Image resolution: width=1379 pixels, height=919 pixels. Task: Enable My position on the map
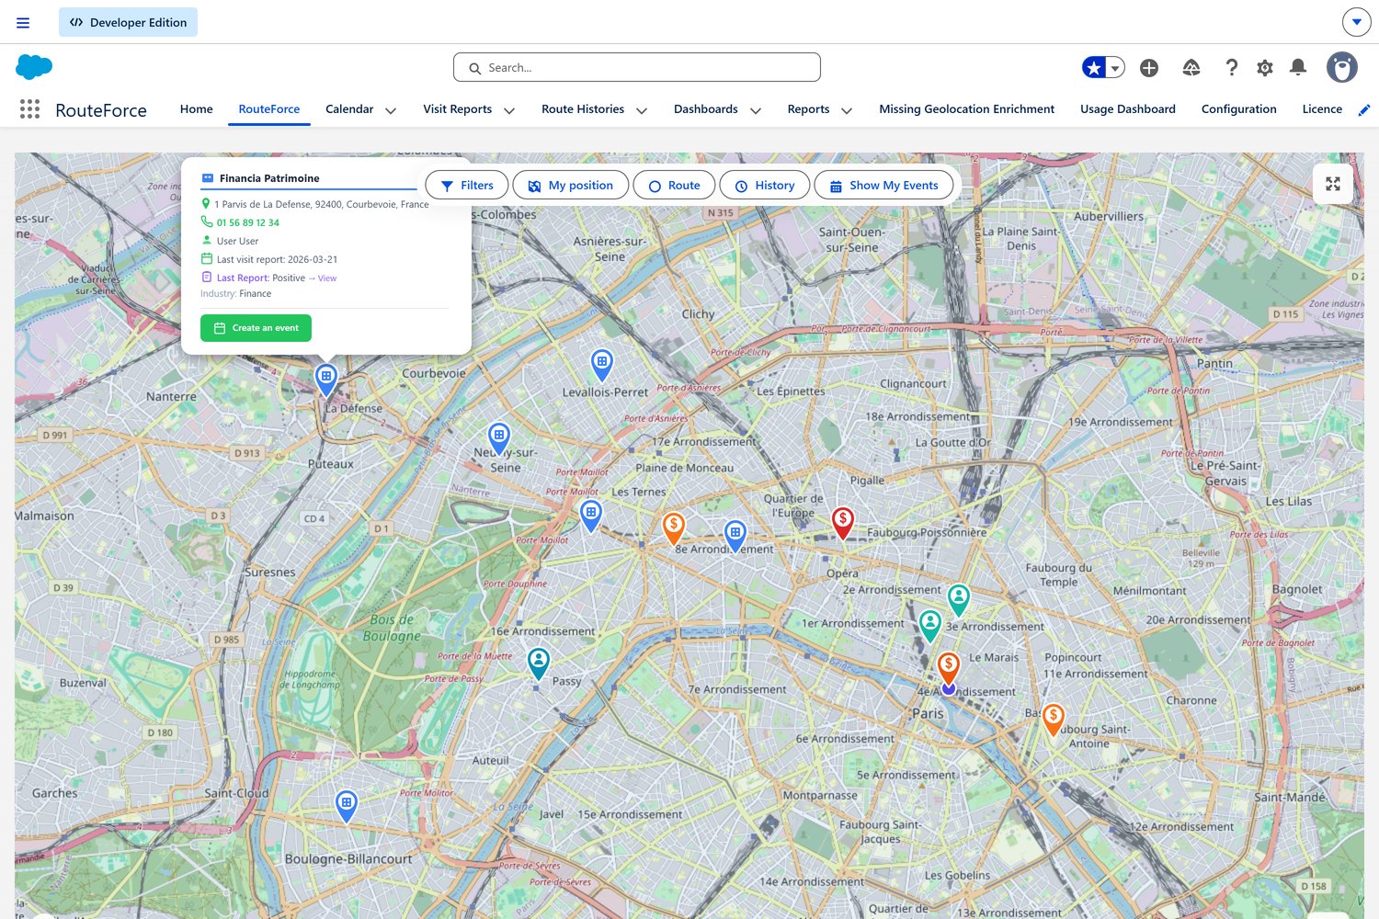[570, 185]
